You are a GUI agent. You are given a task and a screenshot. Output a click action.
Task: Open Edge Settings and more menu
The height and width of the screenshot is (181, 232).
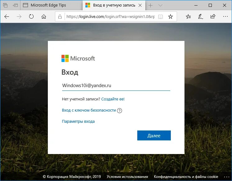pyautogui.click(x=225, y=16)
